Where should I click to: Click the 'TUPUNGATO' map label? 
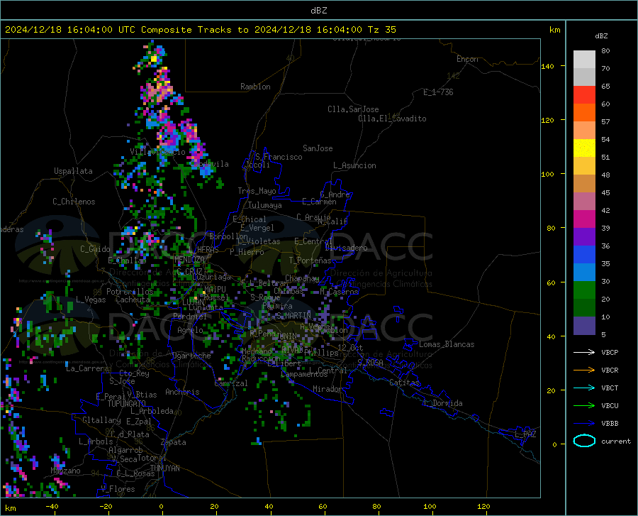pyautogui.click(x=127, y=404)
